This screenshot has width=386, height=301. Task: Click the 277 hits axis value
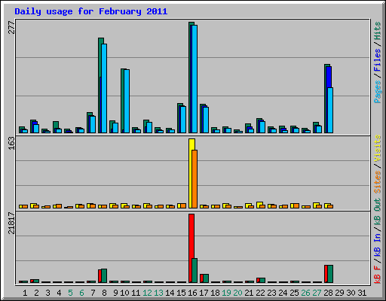pyautogui.click(x=11, y=27)
